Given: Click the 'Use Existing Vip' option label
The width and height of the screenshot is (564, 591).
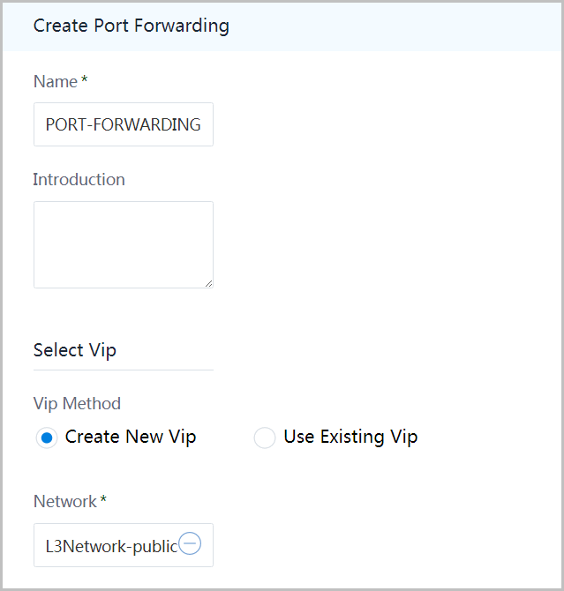Looking at the screenshot, I should 351,437.
